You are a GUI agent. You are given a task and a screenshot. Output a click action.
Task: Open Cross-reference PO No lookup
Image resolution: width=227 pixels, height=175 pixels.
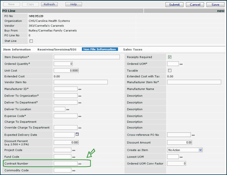tap(193, 135)
